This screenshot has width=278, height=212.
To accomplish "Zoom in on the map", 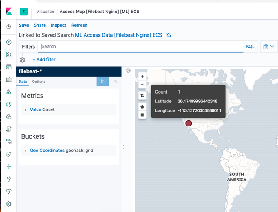I will tap(142, 77).
